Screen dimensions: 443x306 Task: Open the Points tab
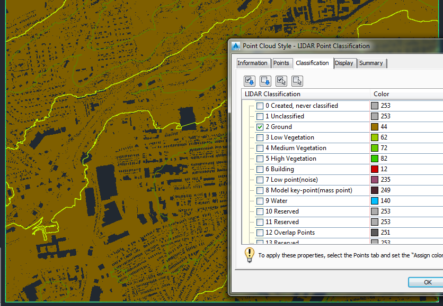click(x=282, y=63)
